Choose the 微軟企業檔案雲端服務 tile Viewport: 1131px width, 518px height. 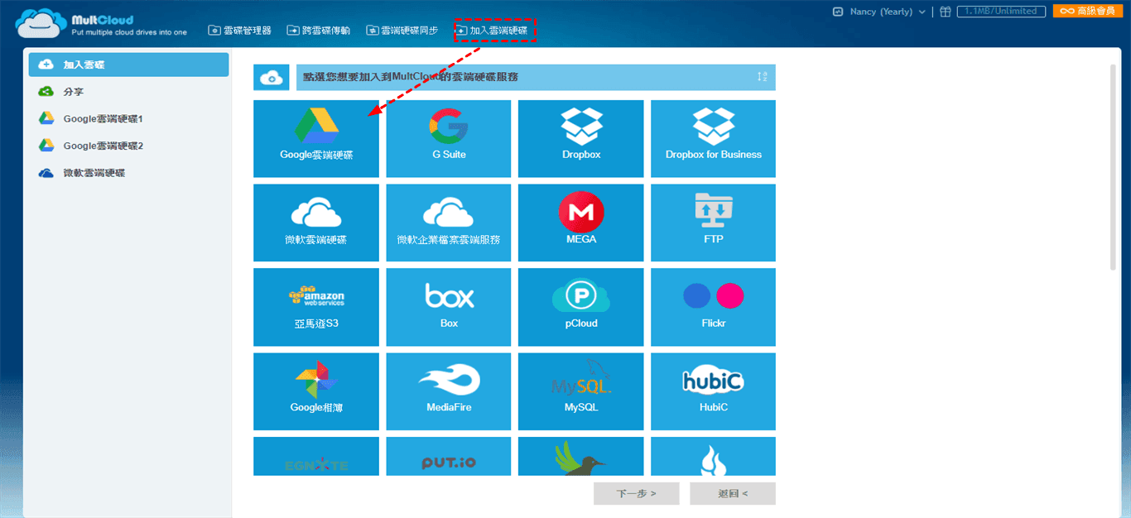point(449,223)
